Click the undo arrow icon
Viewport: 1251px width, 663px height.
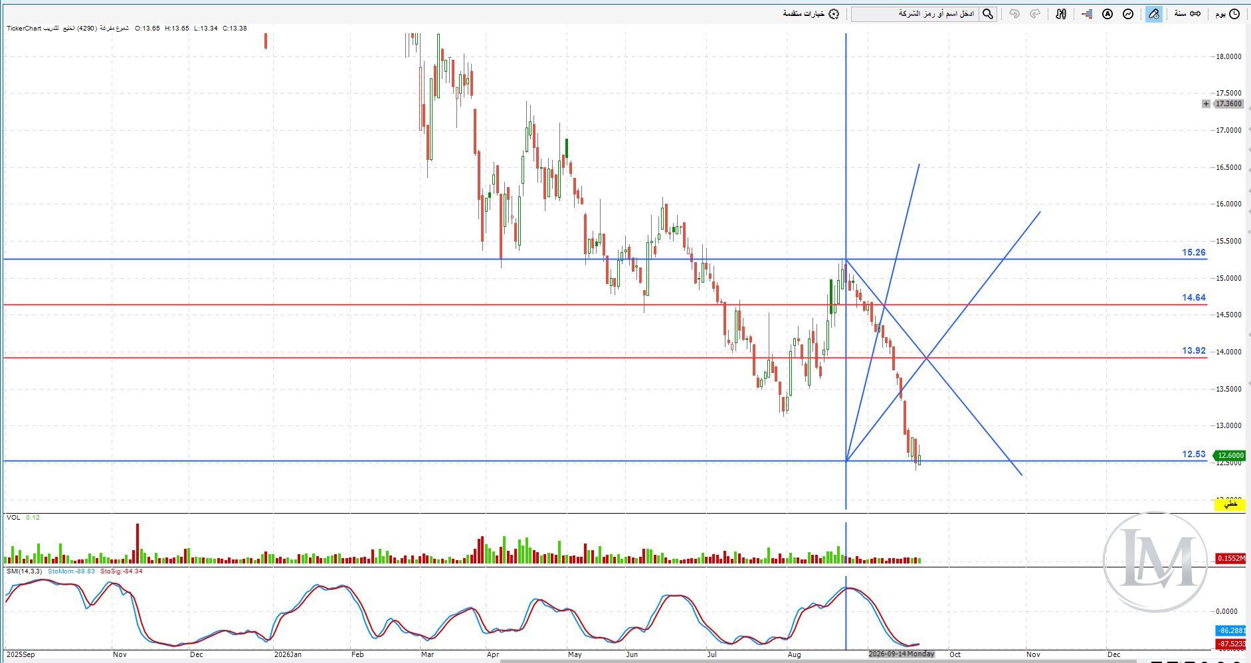pos(1014,14)
